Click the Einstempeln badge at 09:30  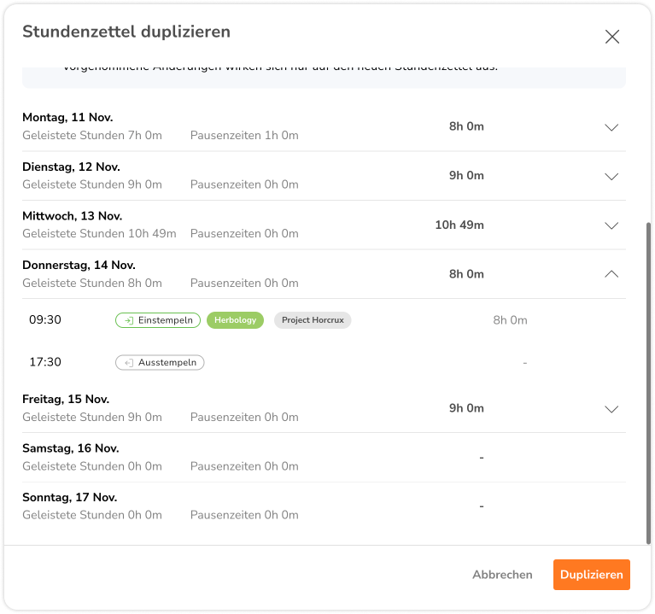point(158,320)
